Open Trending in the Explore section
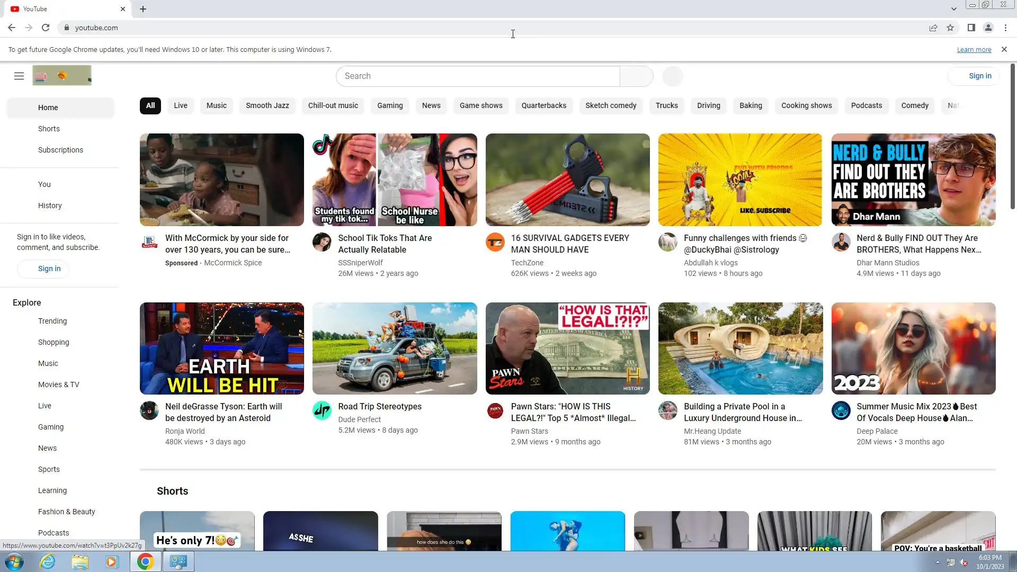The width and height of the screenshot is (1017, 572). coord(52,321)
